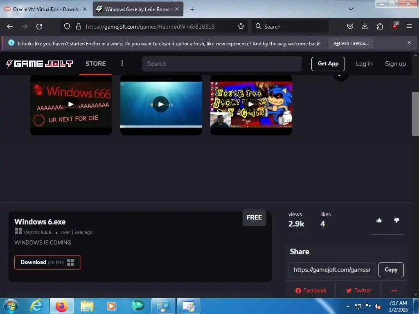Play the Sonic 'You're Too Slow' video
419x314 pixels.
tap(251, 104)
